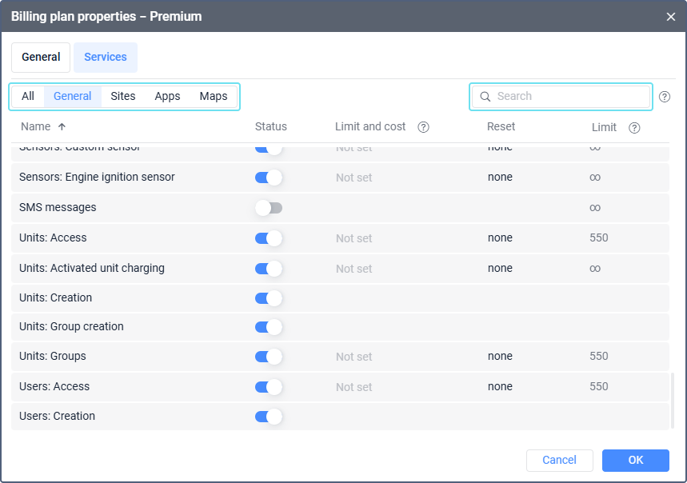The height and width of the screenshot is (483, 687).
Task: Select the Maps filter tab
Action: 214,97
